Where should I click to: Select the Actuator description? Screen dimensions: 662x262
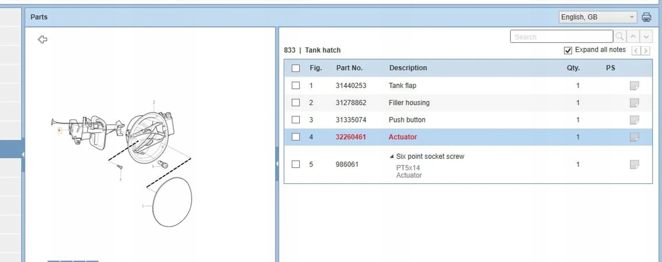pos(403,137)
